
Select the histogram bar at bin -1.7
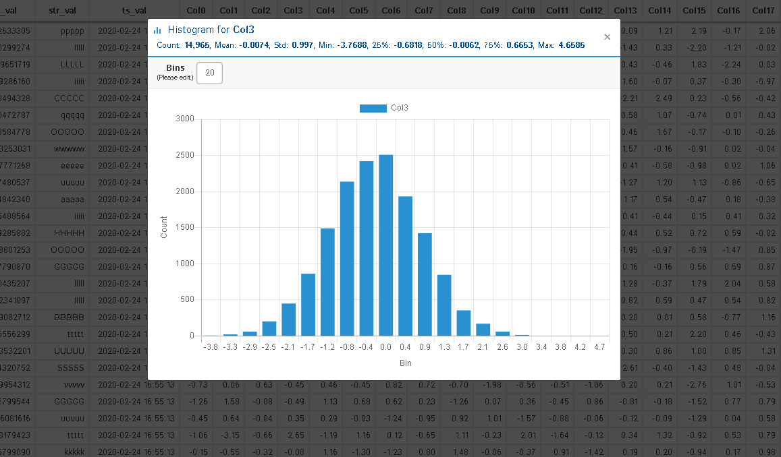click(308, 305)
